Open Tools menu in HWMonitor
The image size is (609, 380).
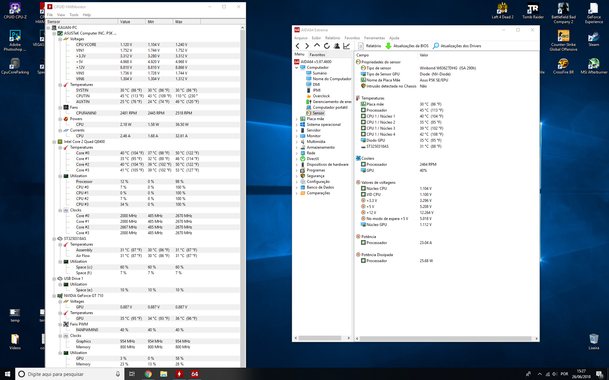click(74, 15)
